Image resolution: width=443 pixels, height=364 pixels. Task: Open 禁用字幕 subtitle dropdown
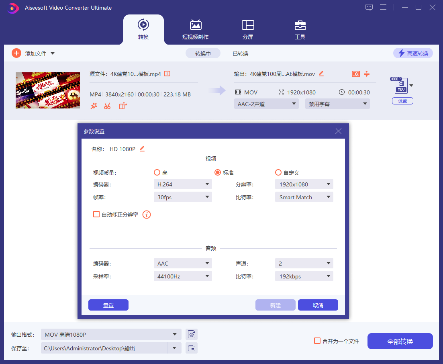tap(337, 104)
